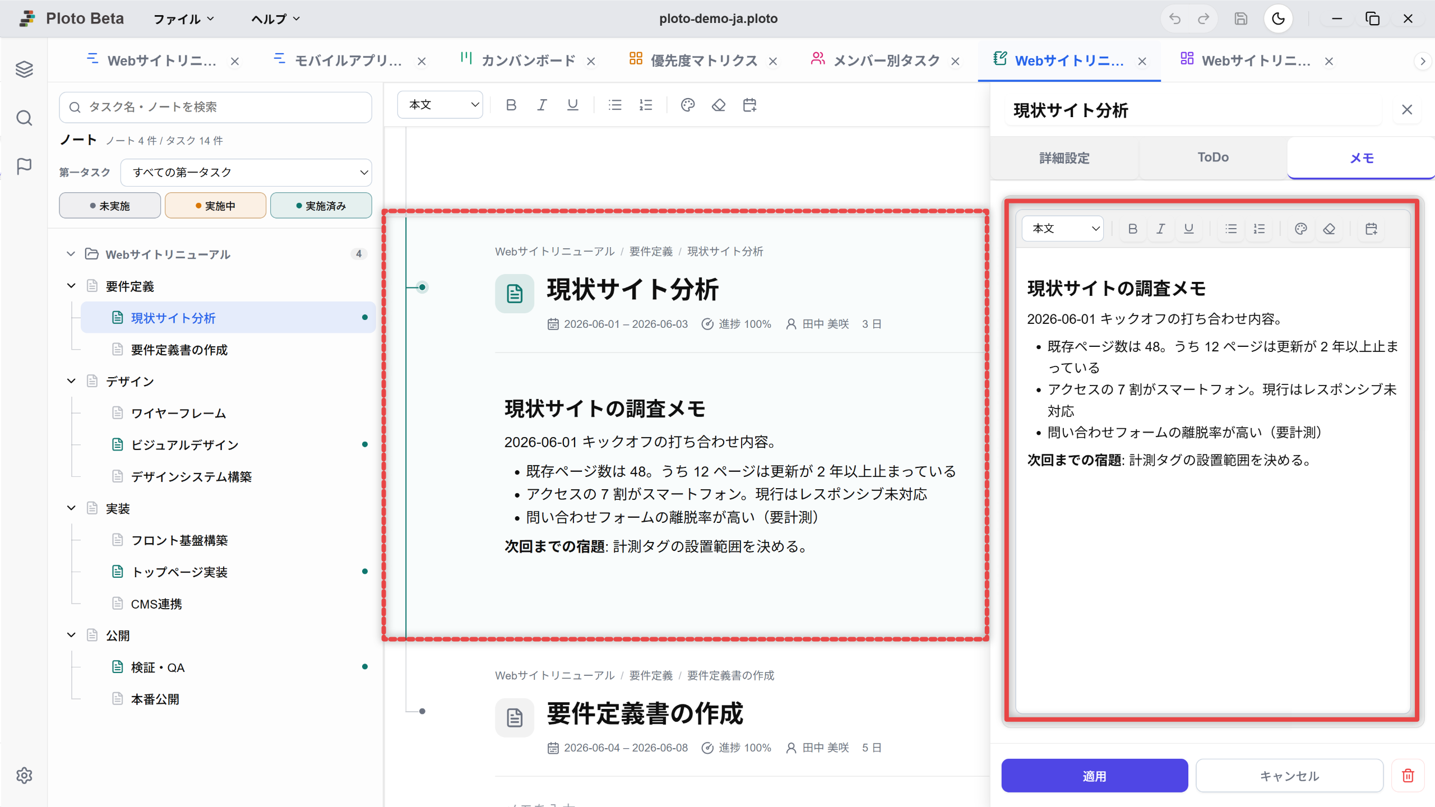Screen dimensions: 1435x807
Task: Collapse the 実装 tree node
Action: [71, 508]
